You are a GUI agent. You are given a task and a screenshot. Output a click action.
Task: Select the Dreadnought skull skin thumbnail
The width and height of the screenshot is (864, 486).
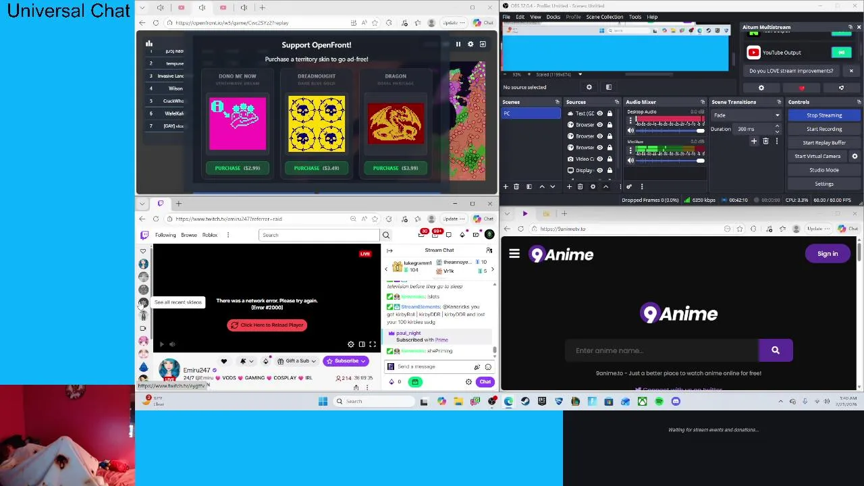(x=317, y=124)
